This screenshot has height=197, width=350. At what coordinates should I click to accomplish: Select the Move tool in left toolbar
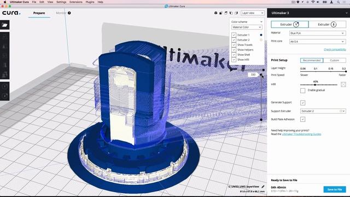[x=5, y=37]
